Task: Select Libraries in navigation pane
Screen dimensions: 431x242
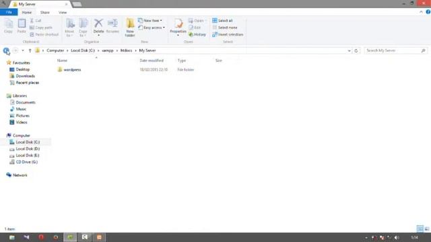Action: 17,95
